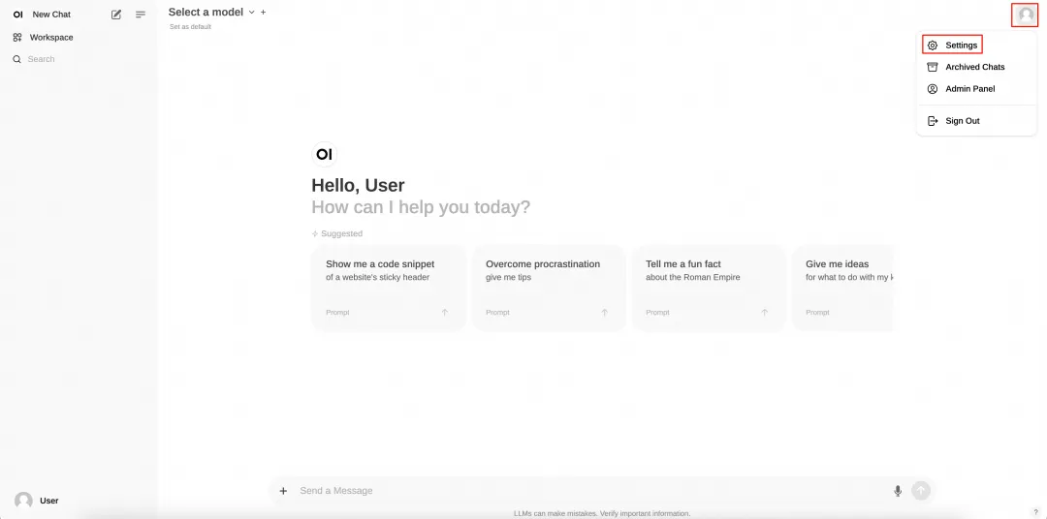
Task: Click the sidebar Search field
Action: coord(58,59)
